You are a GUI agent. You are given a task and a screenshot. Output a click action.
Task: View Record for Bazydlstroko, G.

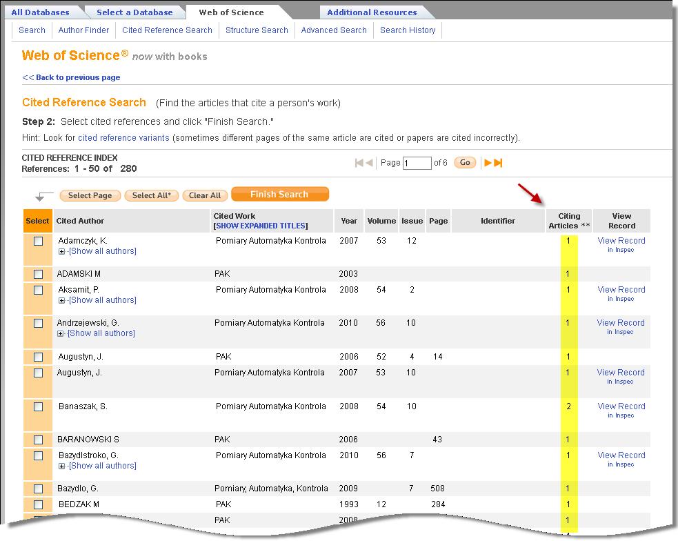621,455
